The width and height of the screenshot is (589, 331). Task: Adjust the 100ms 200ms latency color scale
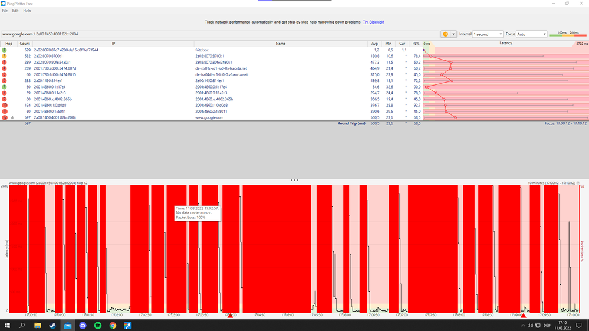pos(568,34)
